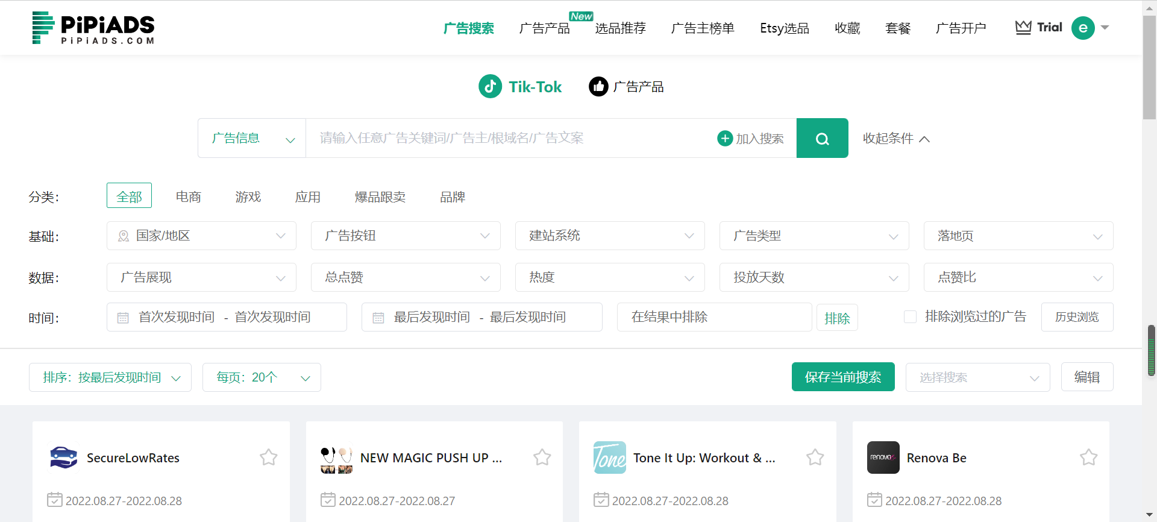This screenshot has width=1157, height=522.
Task: Open the 广告展现 dropdown
Action: tap(201, 277)
